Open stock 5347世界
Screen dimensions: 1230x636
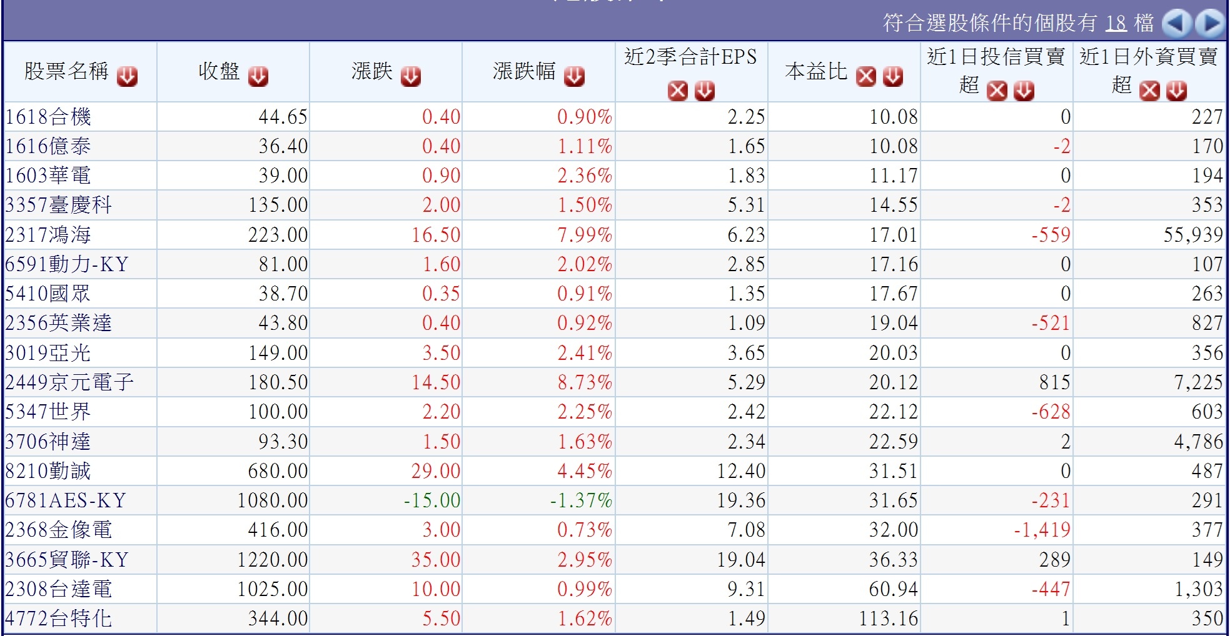(x=48, y=412)
